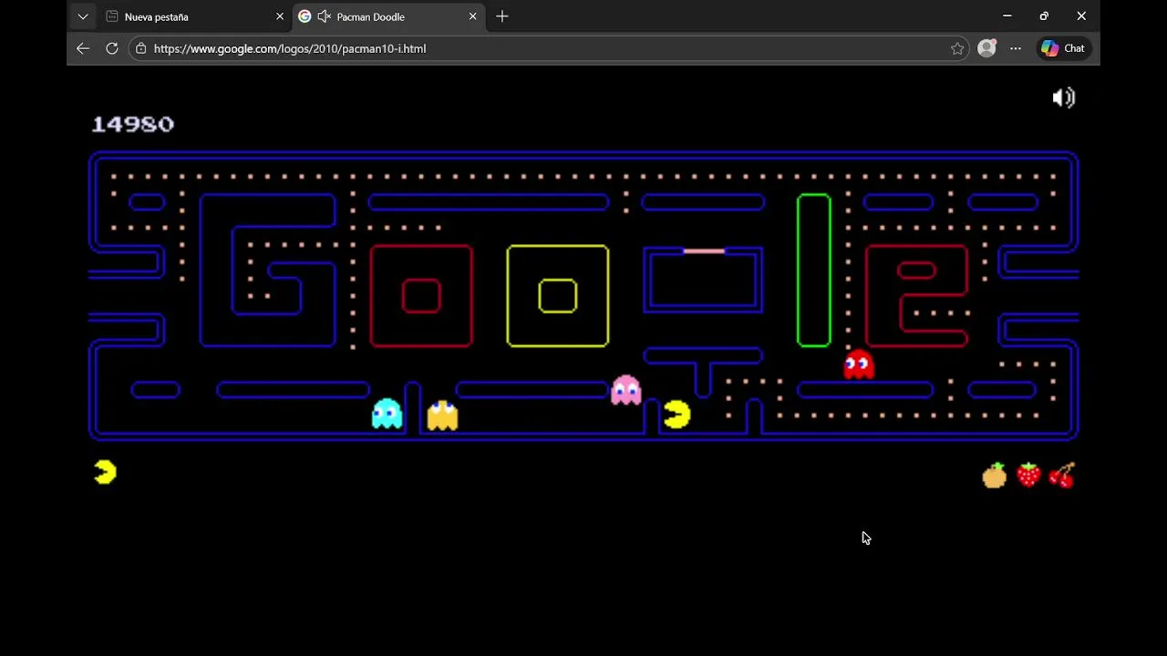The width and height of the screenshot is (1167, 656).
Task: Open a new tab with the plus button
Action: [502, 16]
